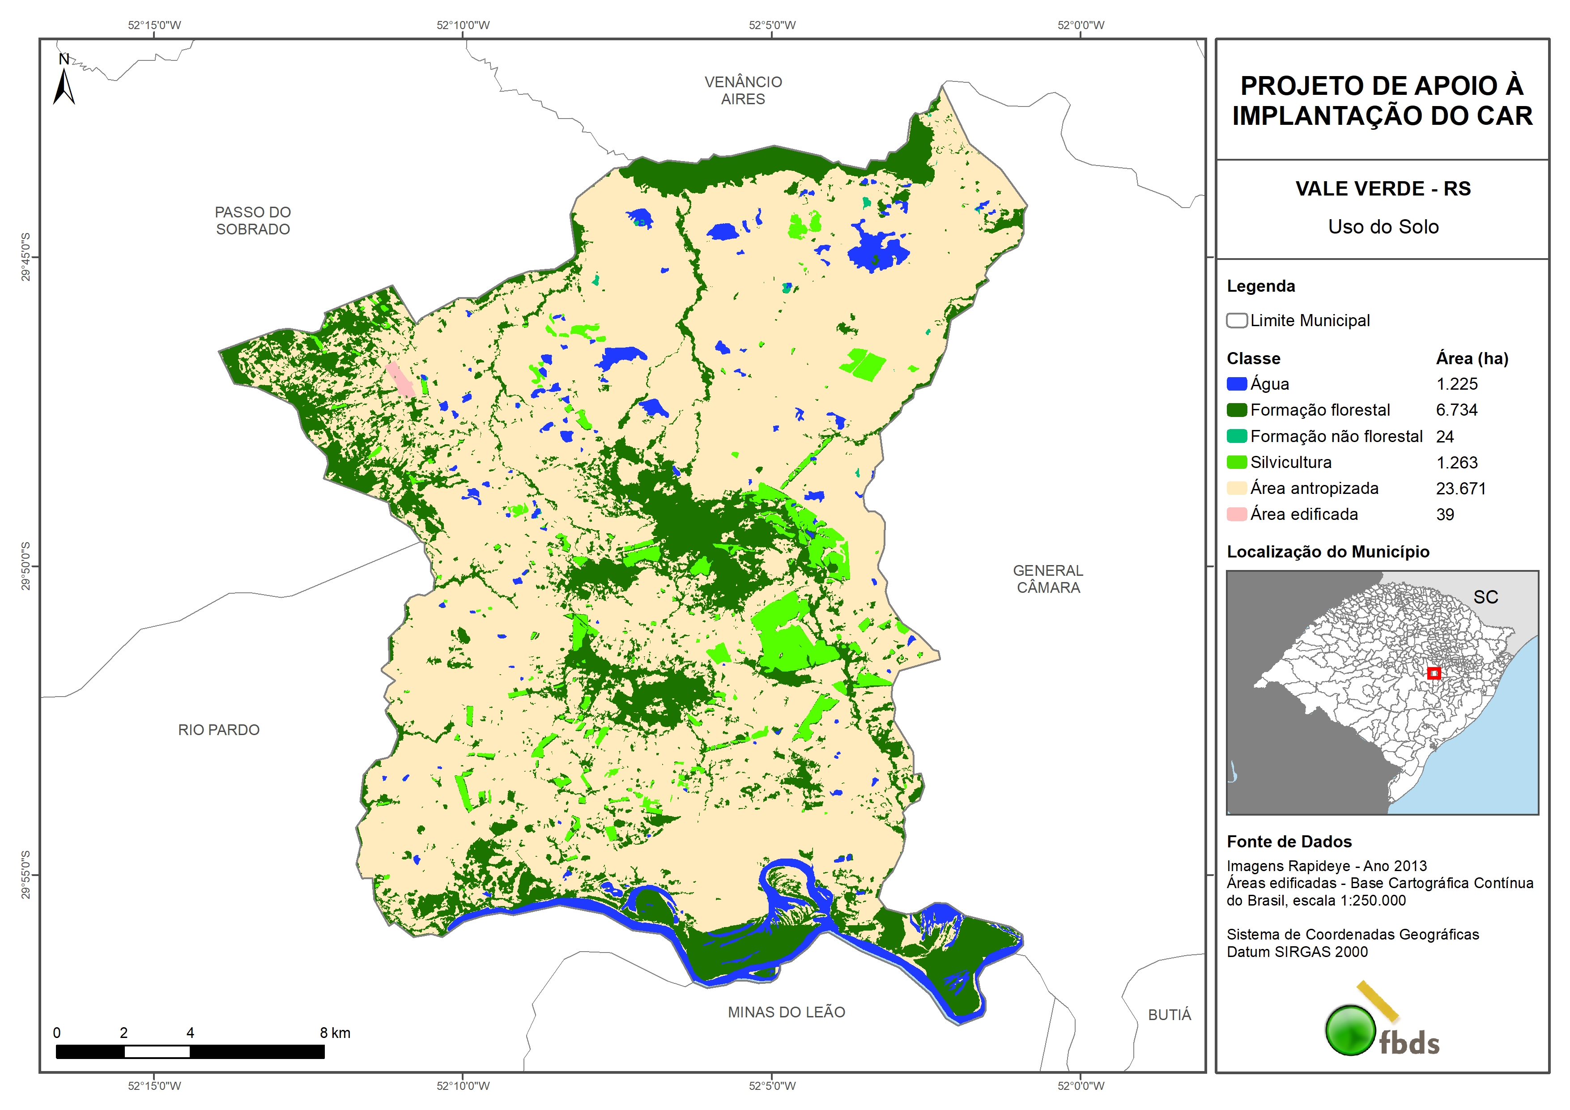Click the Silvicultura bright green swatch
The width and height of the screenshot is (1570, 1110).
1236,462
